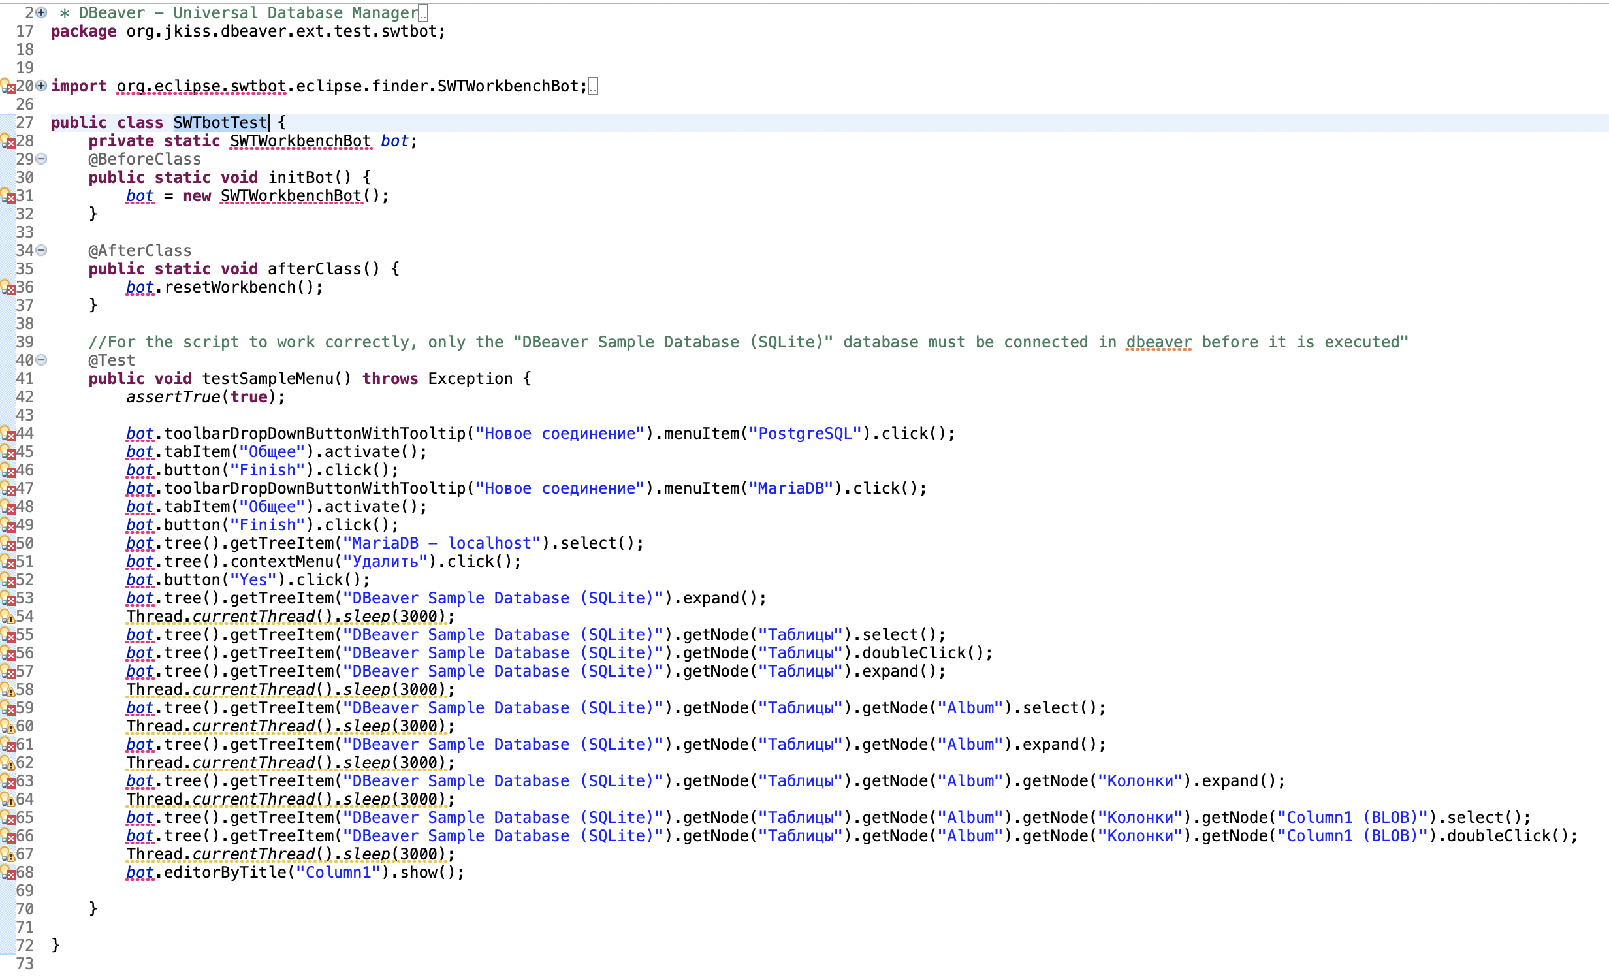Click the class name SWTbotTest
The width and height of the screenshot is (1609, 977).
point(220,123)
